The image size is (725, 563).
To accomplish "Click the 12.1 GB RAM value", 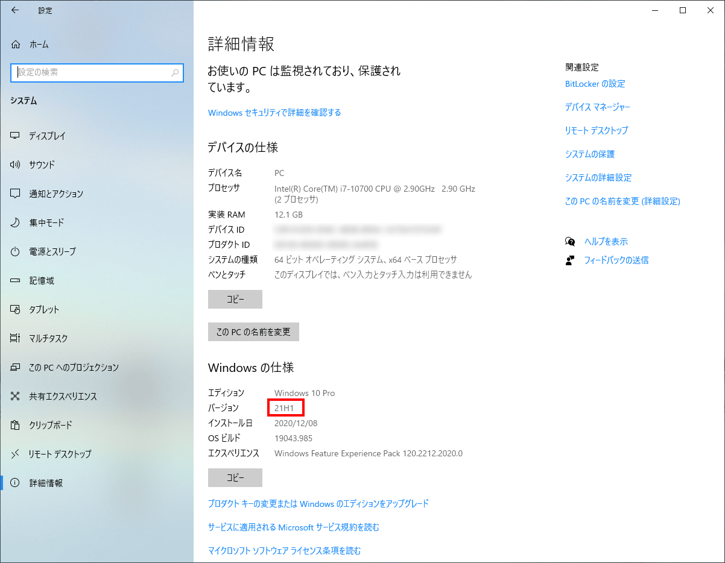I will coord(288,215).
